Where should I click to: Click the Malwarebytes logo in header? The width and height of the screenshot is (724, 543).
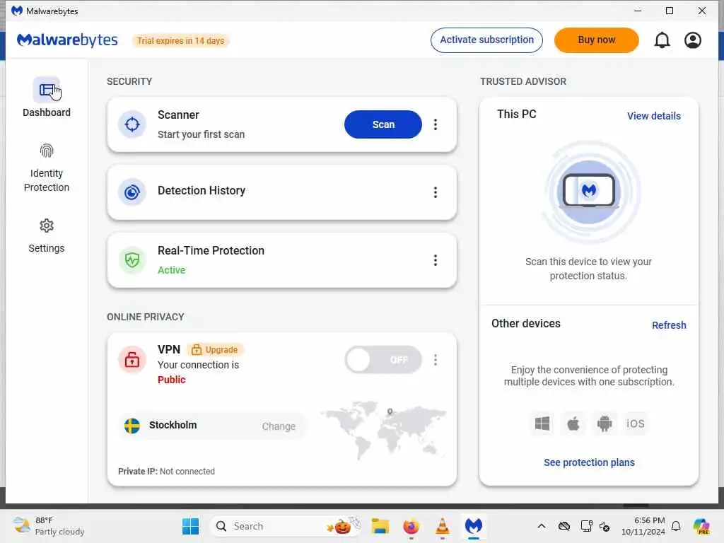point(67,40)
